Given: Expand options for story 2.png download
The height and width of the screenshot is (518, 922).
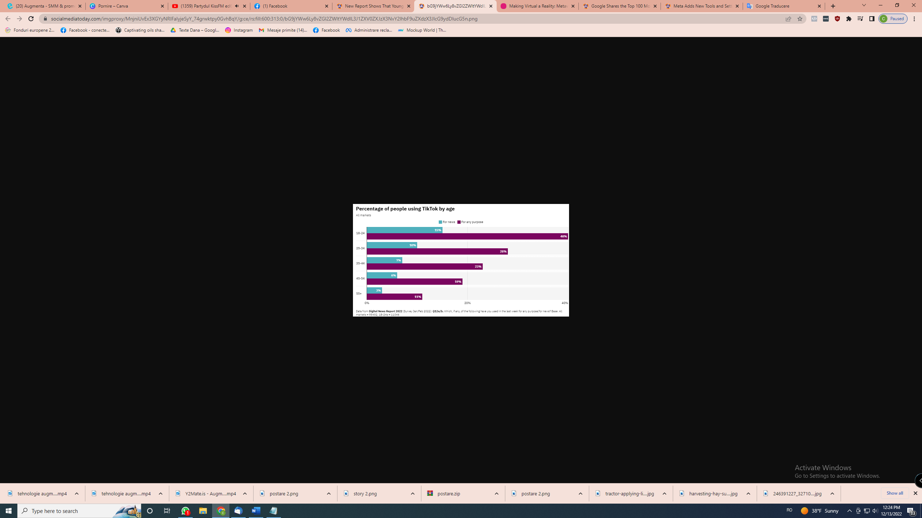Looking at the screenshot, I should 413,494.
